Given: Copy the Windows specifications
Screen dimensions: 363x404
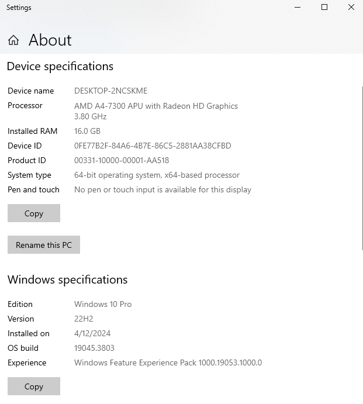Looking at the screenshot, I should coord(34,386).
